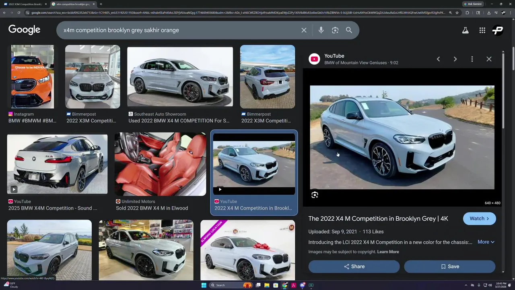Screen dimensions: 515x290
Task: Click the browser address bar URL
Action: pos(237,12)
